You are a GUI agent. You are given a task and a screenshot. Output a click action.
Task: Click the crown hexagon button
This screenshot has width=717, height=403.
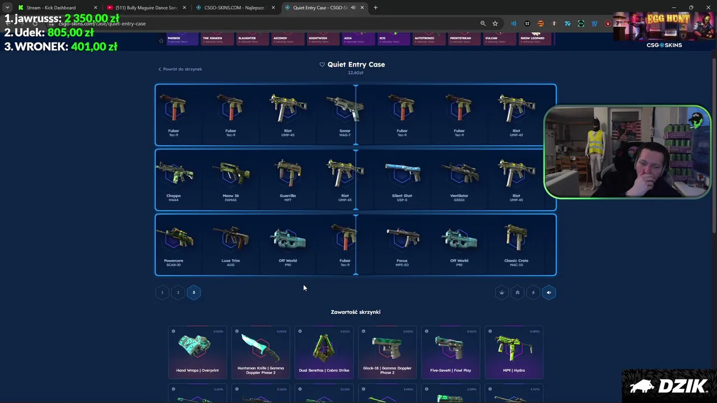[x=502, y=292]
